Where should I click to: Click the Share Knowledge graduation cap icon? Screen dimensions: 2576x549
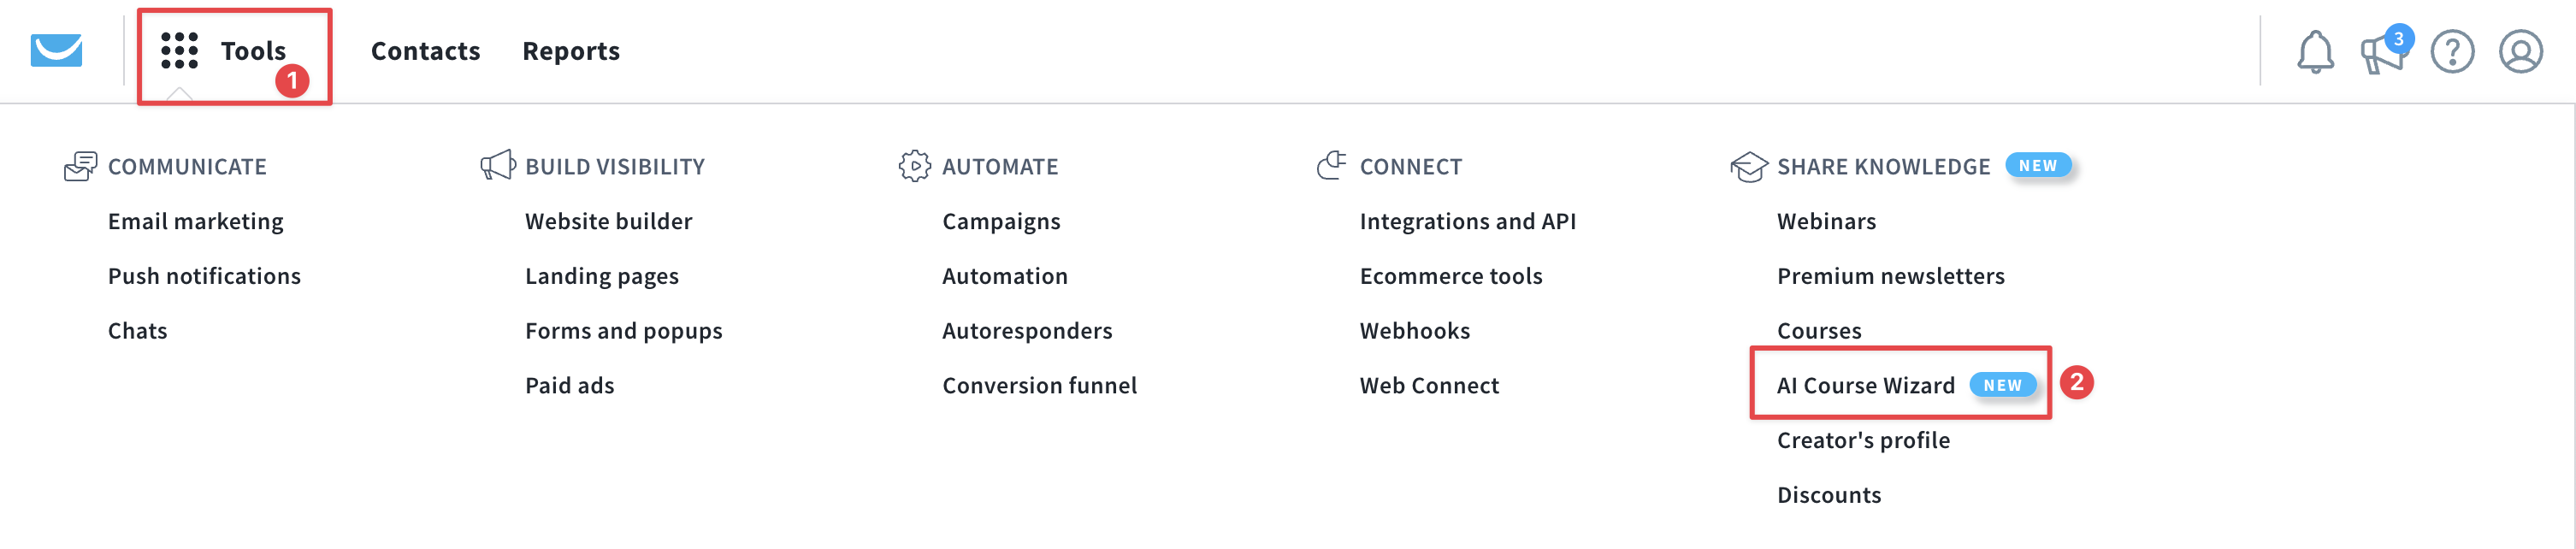1747,167
